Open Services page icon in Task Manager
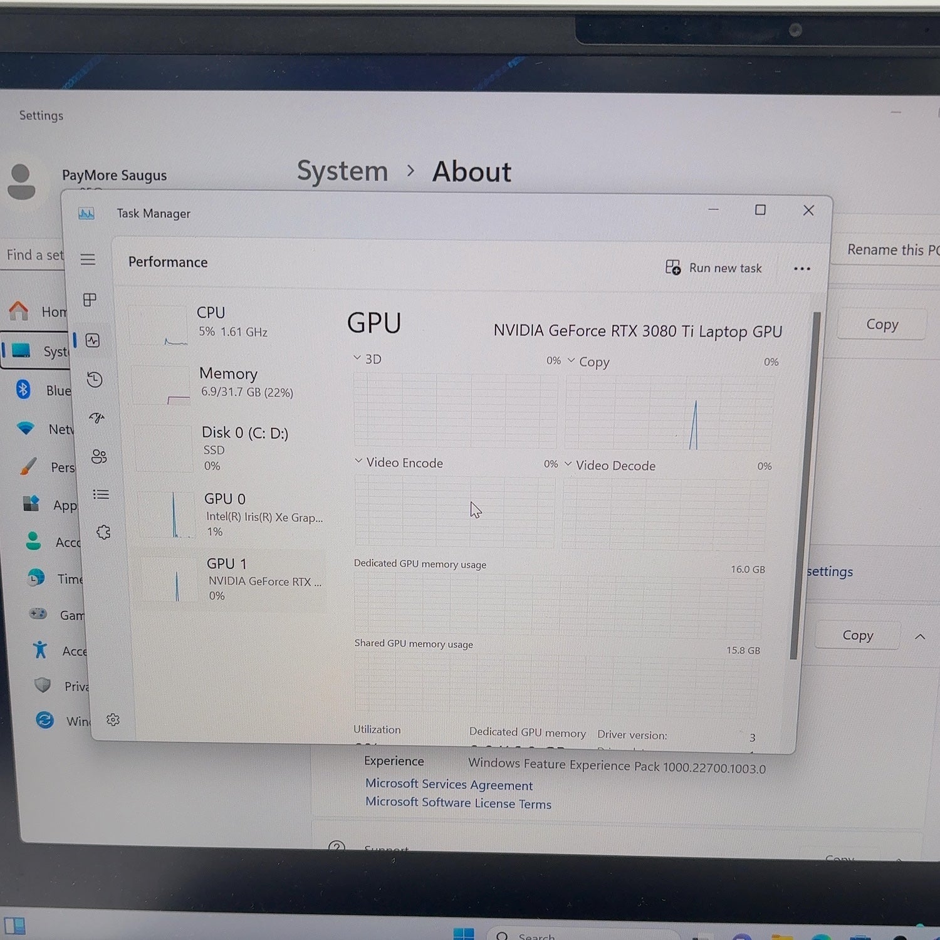This screenshot has height=940, width=940. click(x=103, y=533)
